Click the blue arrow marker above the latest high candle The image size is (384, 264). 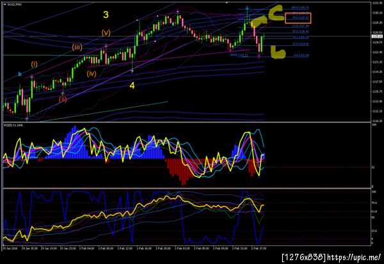tap(247, 8)
